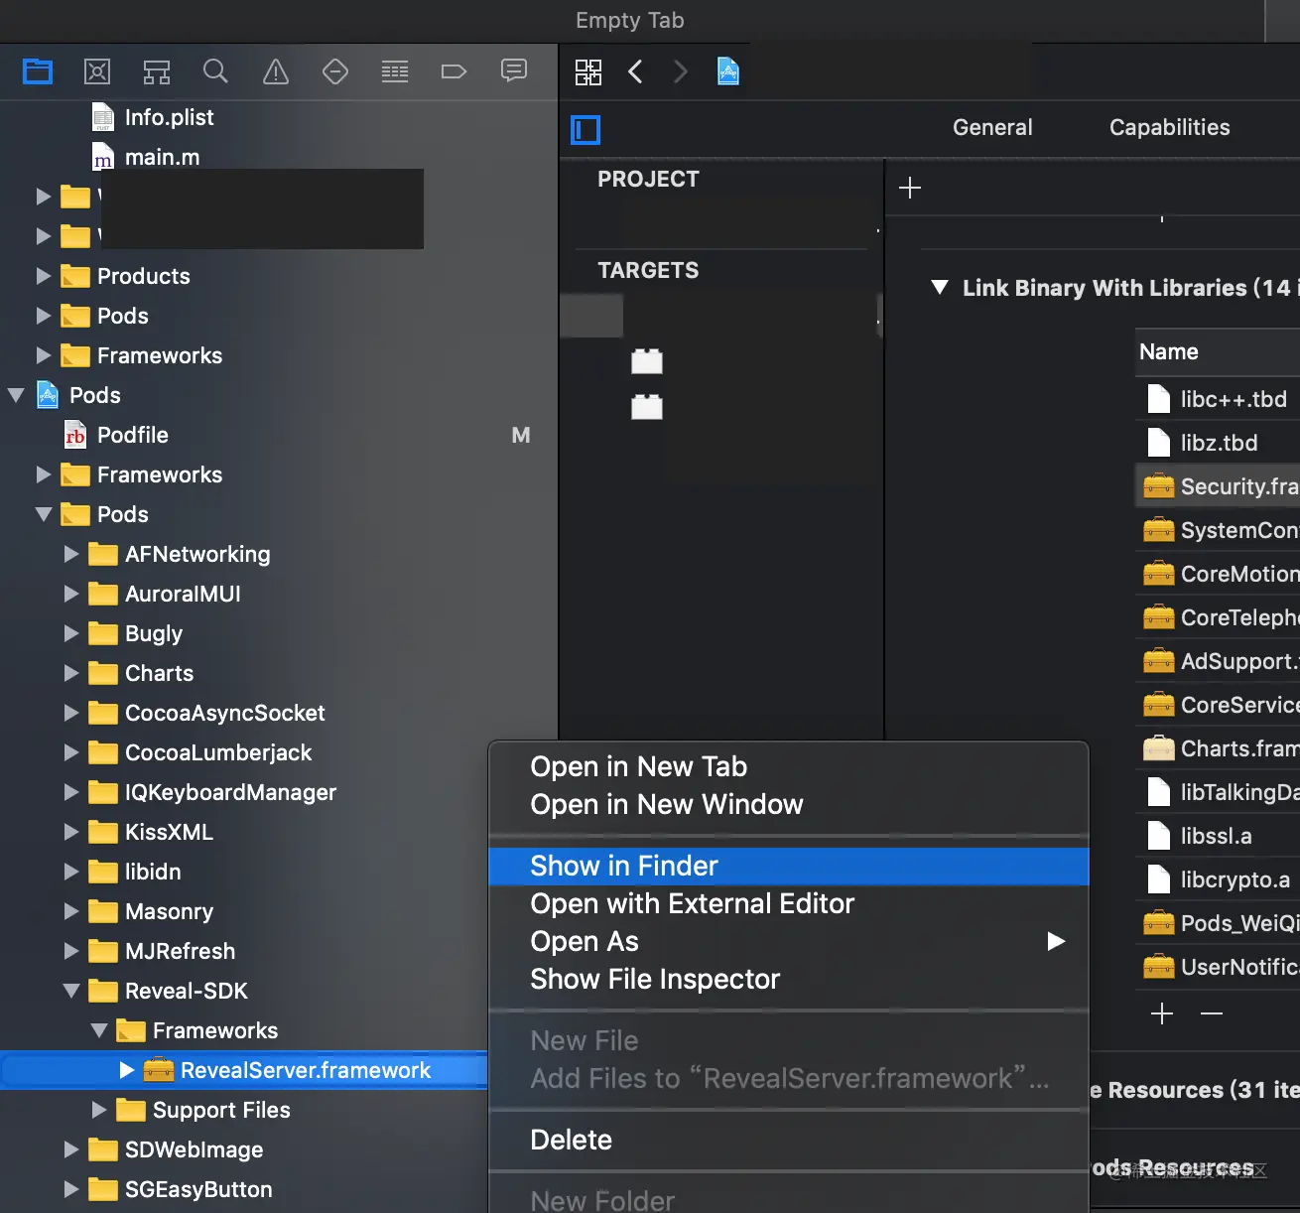Open the Issue navigator warning triangle
This screenshot has height=1213, width=1300.
click(275, 70)
